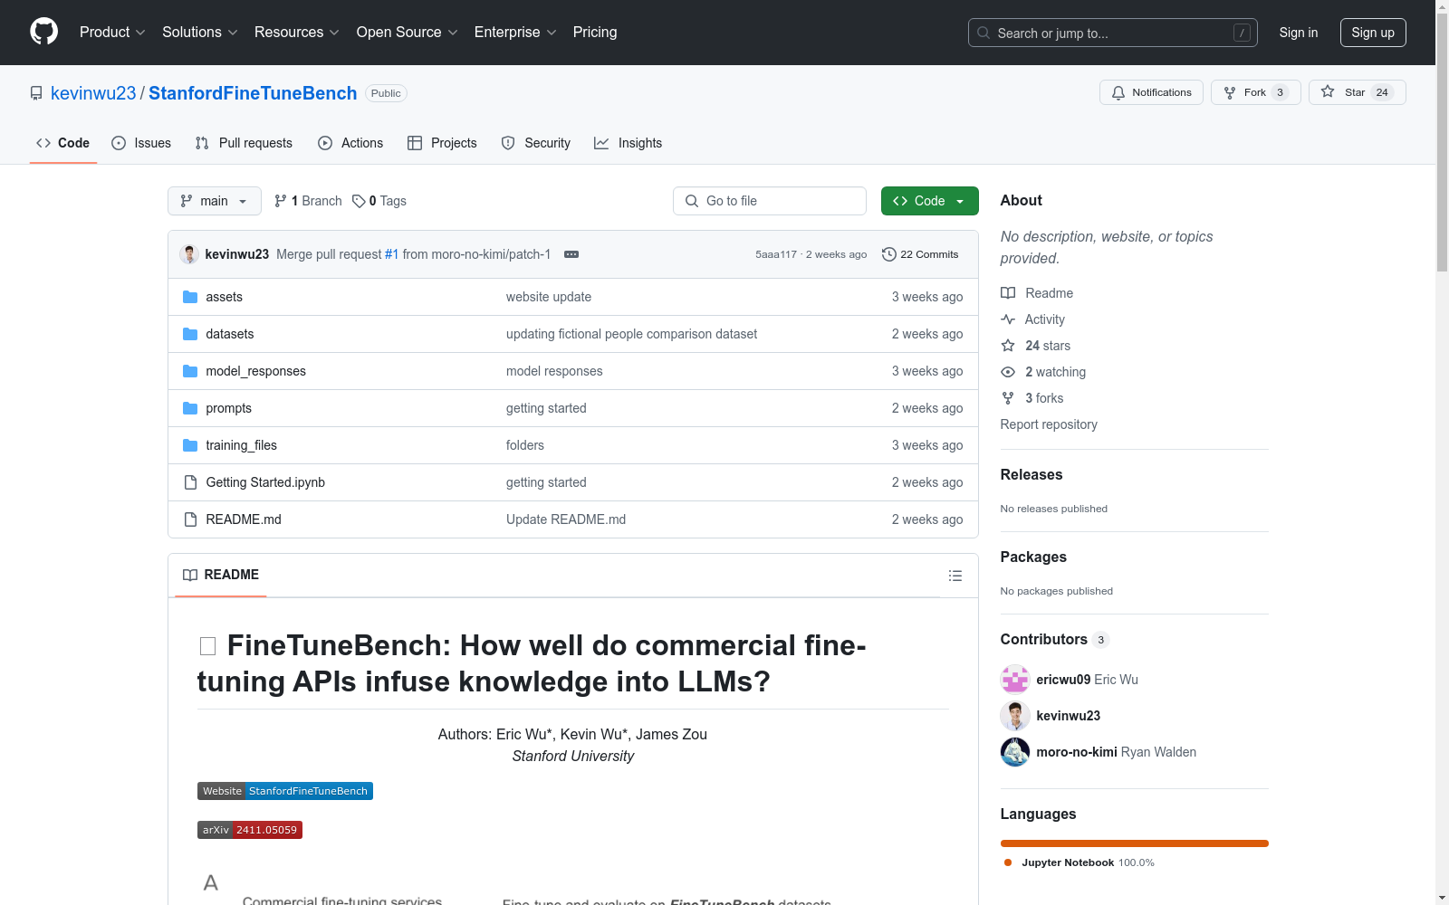Image resolution: width=1449 pixels, height=905 pixels.
Task: Click kevinwu23 avatar in commit row
Action: click(189, 254)
